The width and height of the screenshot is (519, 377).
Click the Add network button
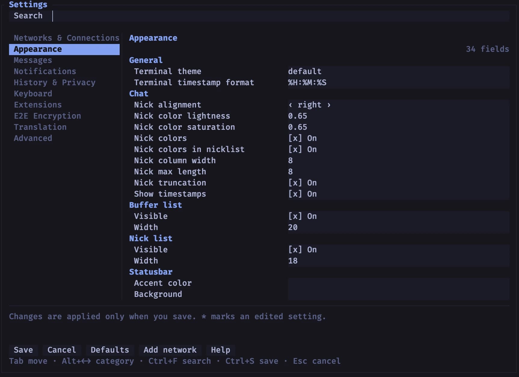(170, 350)
